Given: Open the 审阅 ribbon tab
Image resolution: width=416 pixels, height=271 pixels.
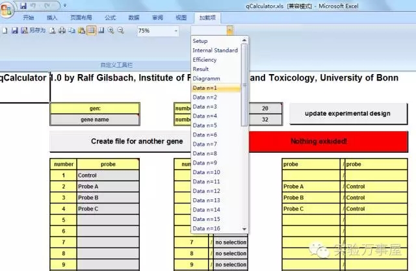Looking at the screenshot, I should (157, 18).
